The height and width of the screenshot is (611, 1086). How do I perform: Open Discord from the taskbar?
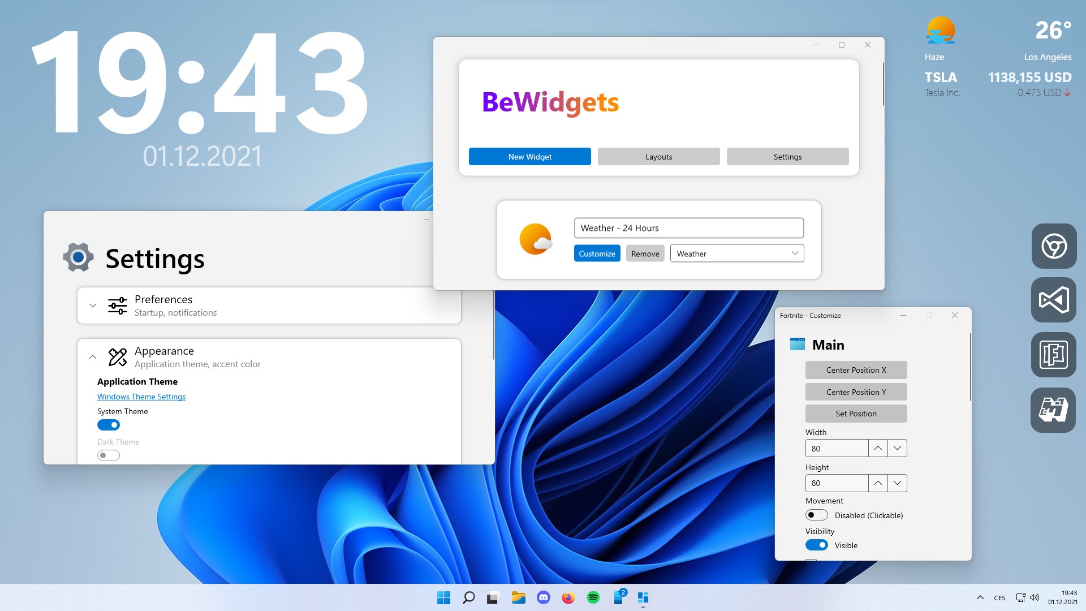click(x=543, y=597)
